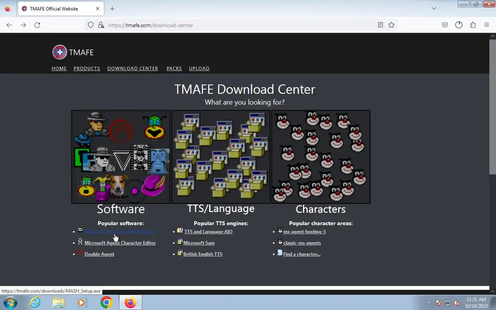Open the extensions puzzle icon
This screenshot has width=496, height=310.
point(473,25)
